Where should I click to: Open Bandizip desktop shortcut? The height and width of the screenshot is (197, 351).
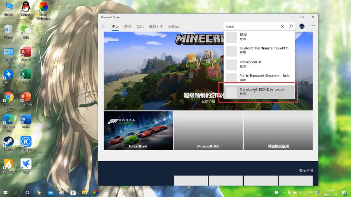point(9,76)
